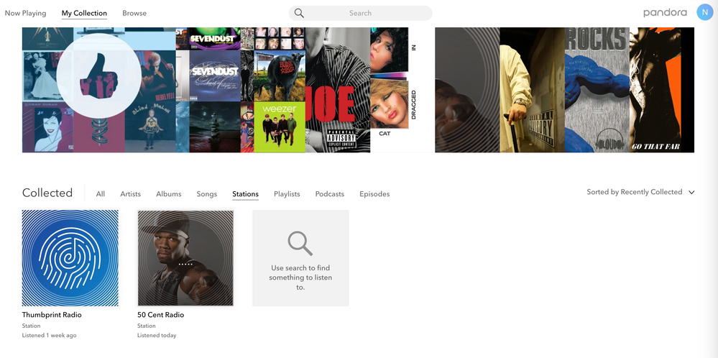Switch to Now Playing tab
The image size is (718, 358).
(x=25, y=13)
